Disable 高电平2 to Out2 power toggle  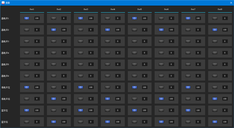pos(54,30)
